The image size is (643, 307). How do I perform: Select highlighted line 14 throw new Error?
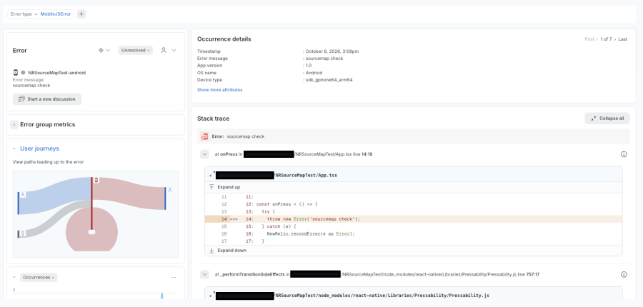point(414,219)
